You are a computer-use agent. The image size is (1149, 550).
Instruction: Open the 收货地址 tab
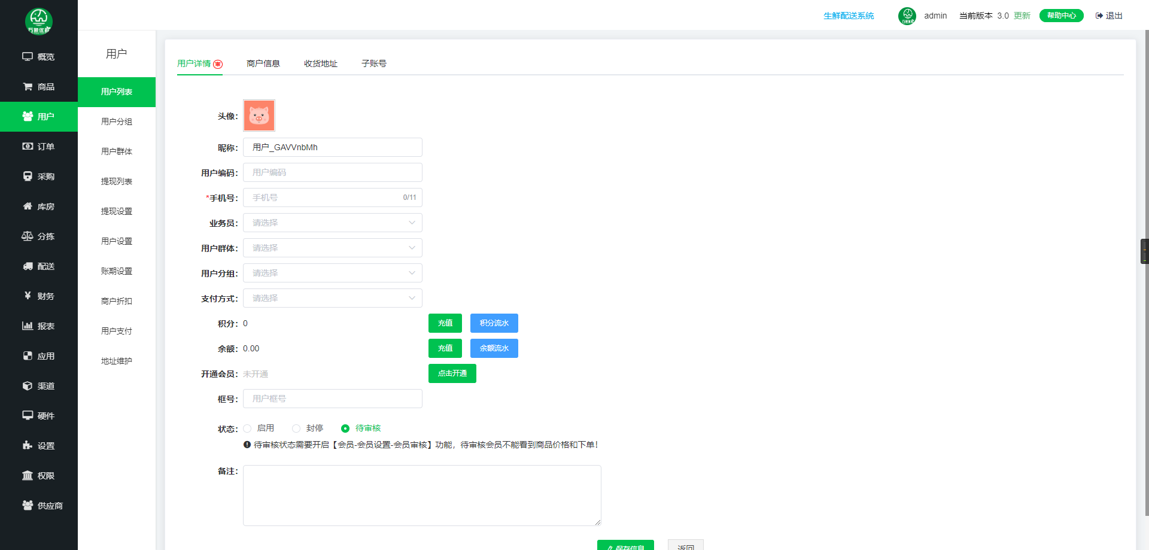(320, 63)
